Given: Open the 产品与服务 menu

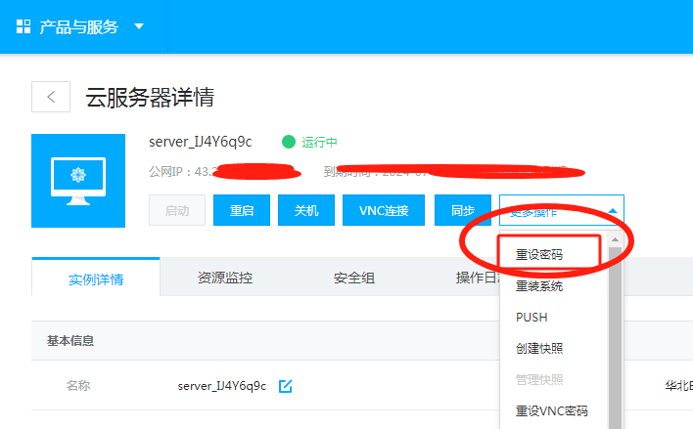Looking at the screenshot, I should click(x=79, y=27).
